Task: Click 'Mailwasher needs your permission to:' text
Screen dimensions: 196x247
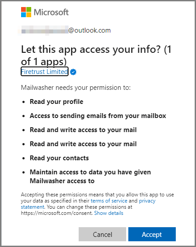Action: (76, 88)
